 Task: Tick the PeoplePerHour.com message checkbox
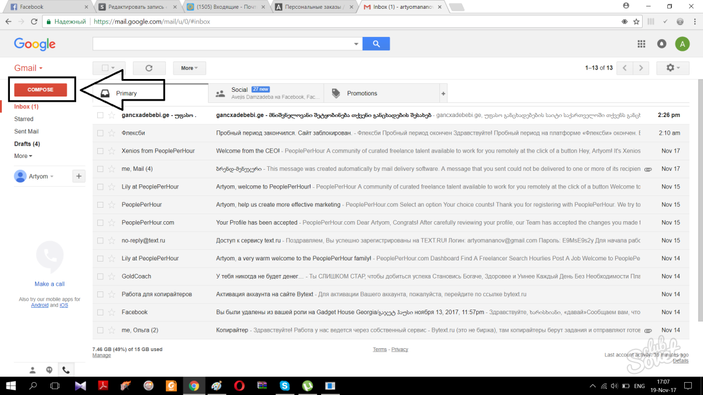(100, 222)
